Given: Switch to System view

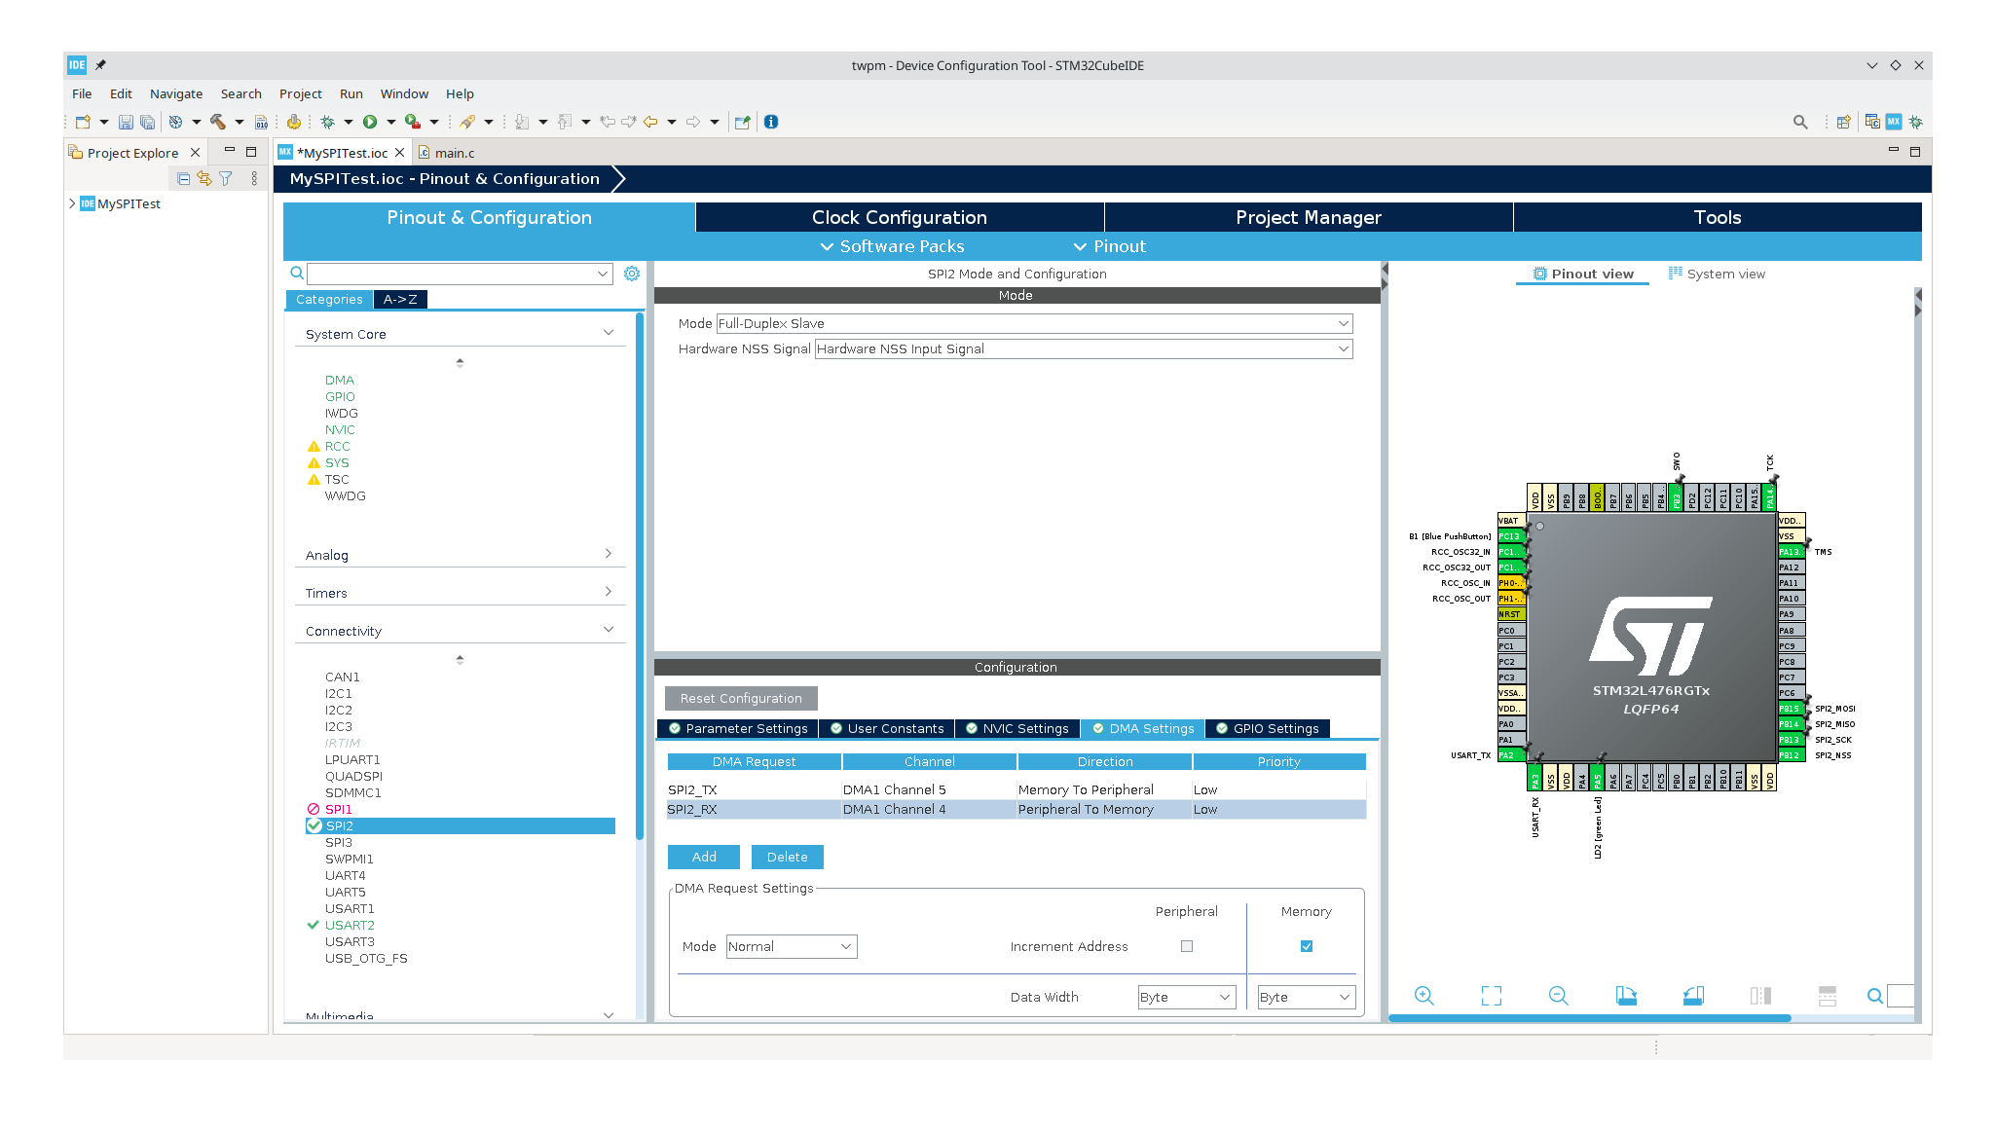Looking at the screenshot, I should [1716, 274].
